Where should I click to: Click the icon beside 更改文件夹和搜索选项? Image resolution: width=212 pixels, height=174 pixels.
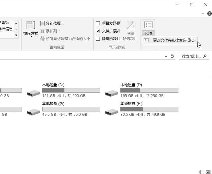pyautogui.click(x=146, y=40)
